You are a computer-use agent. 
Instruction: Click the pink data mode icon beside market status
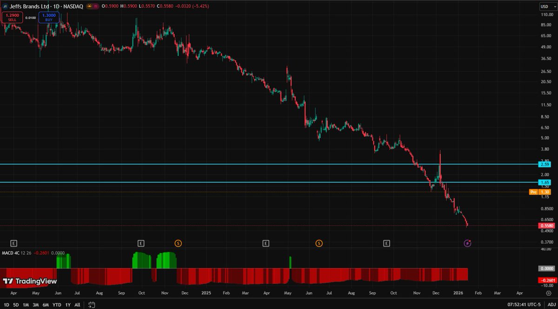tap(96, 7)
